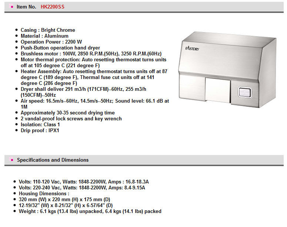Viewport: 287px width, 227px height.
Task: Click the HK2200SS item number
Action: pyautogui.click(x=53, y=7)
